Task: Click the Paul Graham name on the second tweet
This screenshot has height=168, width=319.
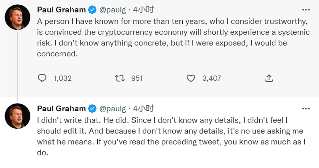Action: click(61, 109)
